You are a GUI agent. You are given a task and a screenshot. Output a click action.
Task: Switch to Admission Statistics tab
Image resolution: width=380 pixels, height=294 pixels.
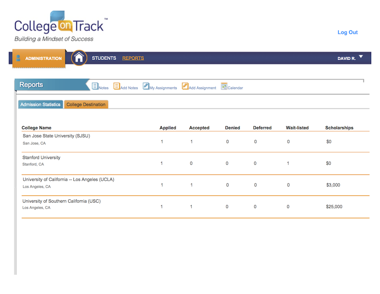41,104
